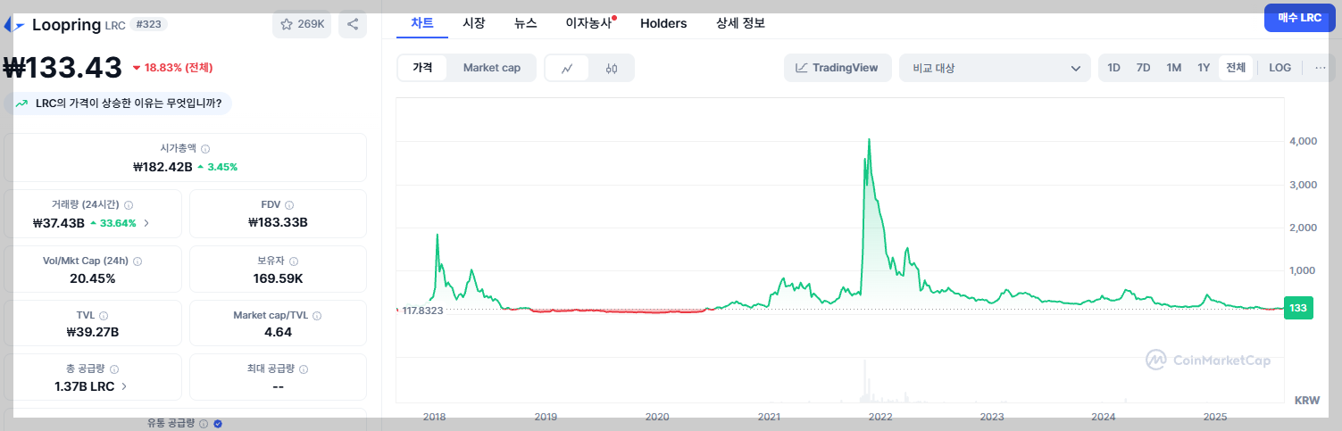Click the 2022 year marker on chart axis
Screen dimensions: 1342x431
(x=880, y=417)
